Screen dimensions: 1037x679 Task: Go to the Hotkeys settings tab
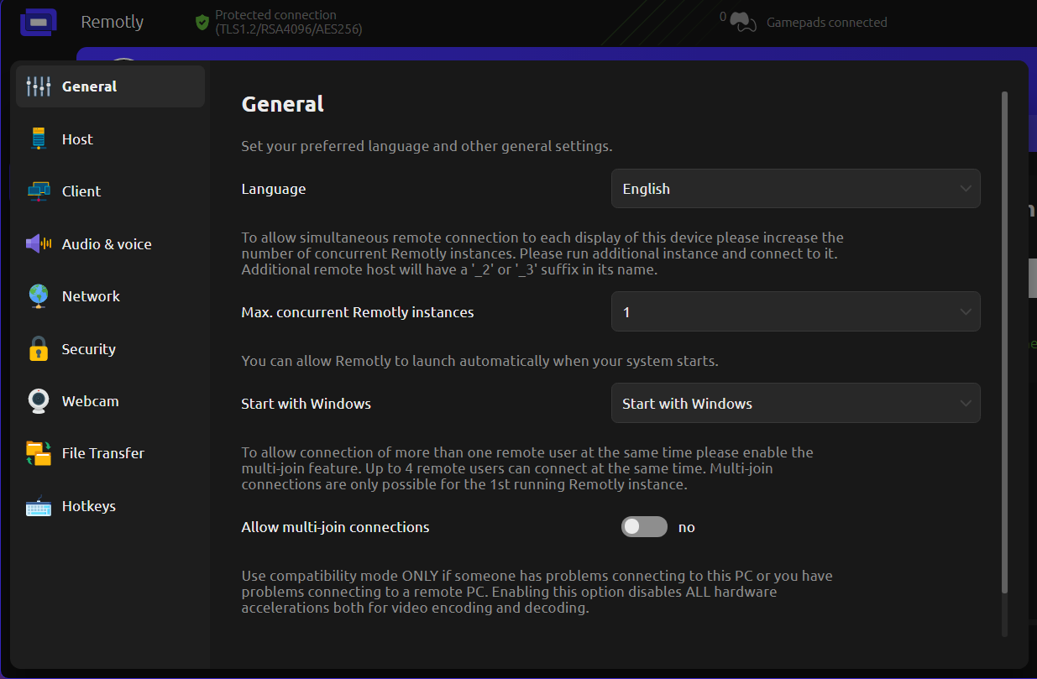pos(89,507)
